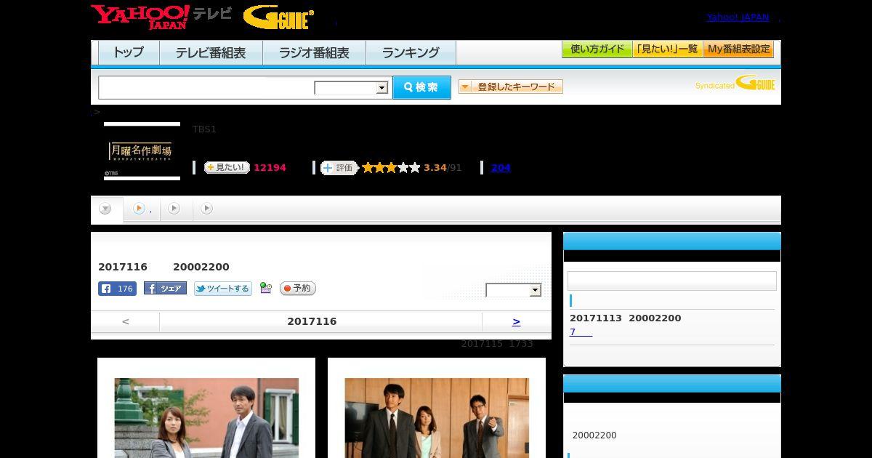Open the sidebar link starting with 7
The width and height of the screenshot is (872, 458).
pos(581,332)
